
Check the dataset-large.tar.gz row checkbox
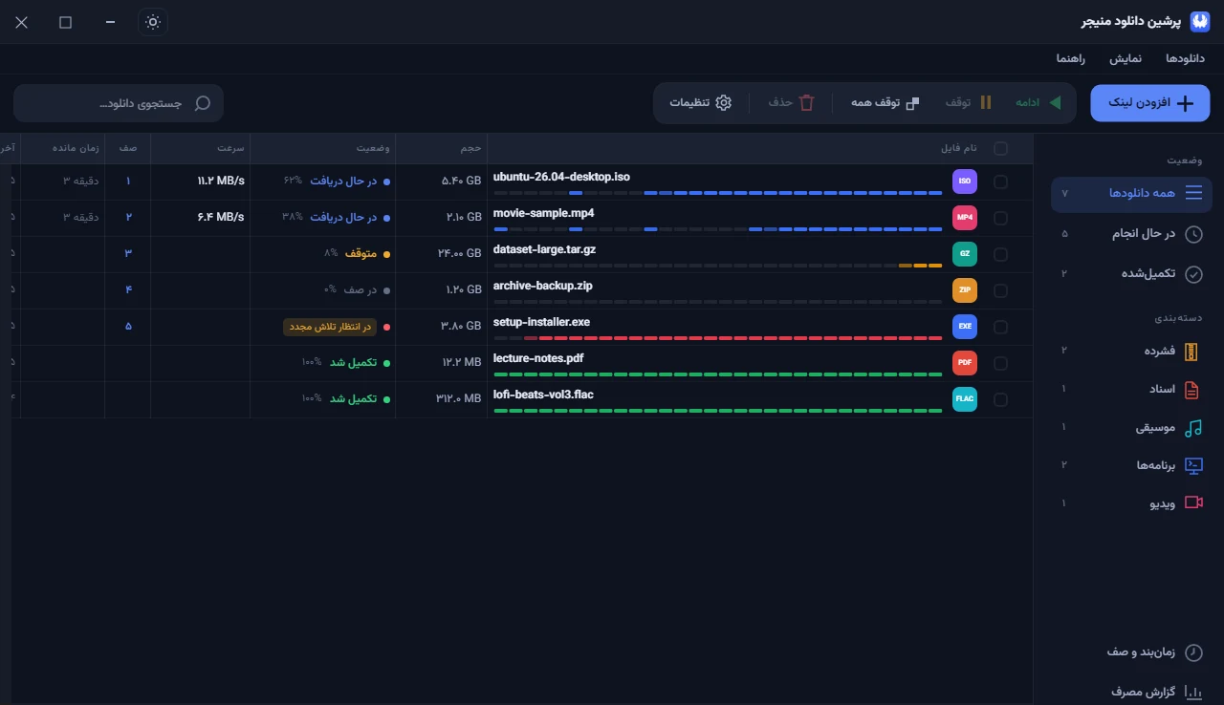(1001, 254)
